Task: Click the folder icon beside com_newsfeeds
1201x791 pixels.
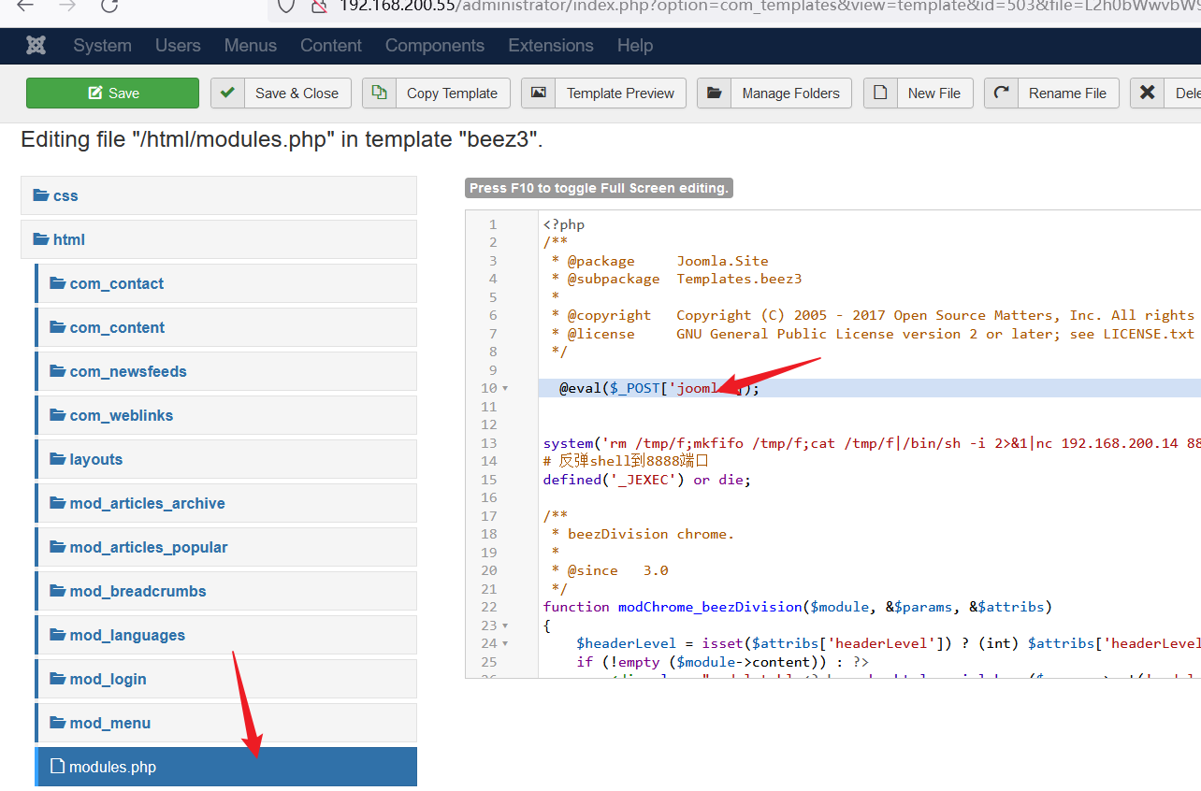Action: [x=58, y=371]
